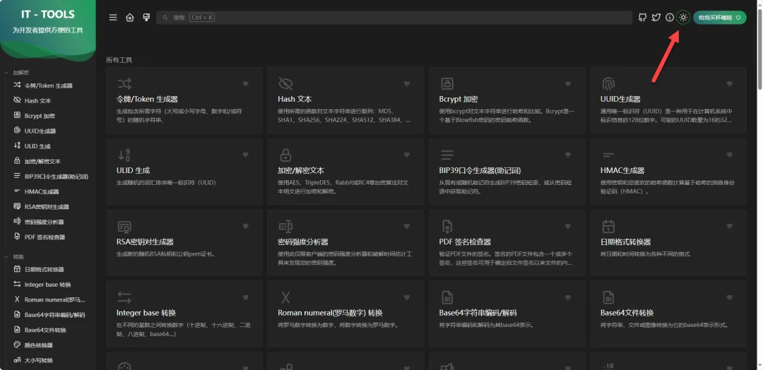
Task: Click the lines icon on BIP39 card
Action: tap(446, 155)
